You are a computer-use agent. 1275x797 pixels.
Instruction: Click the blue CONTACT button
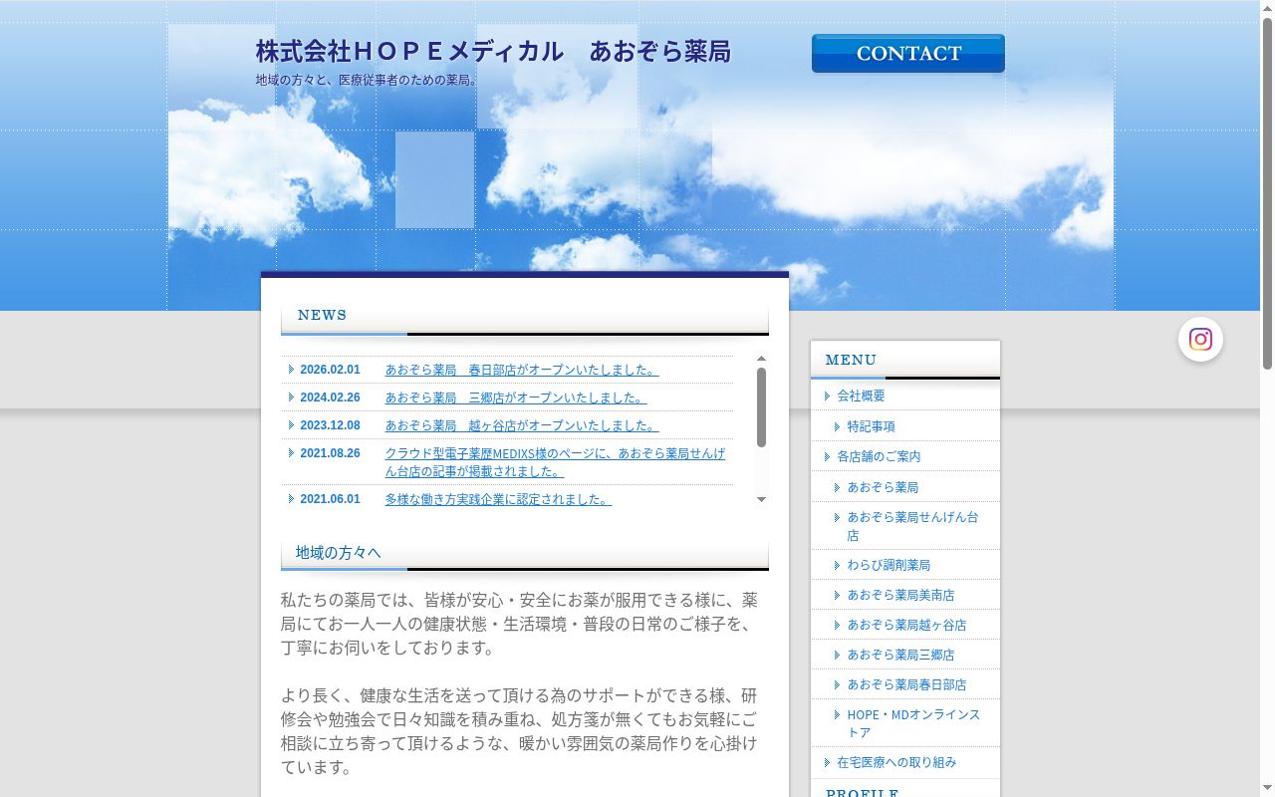point(908,54)
